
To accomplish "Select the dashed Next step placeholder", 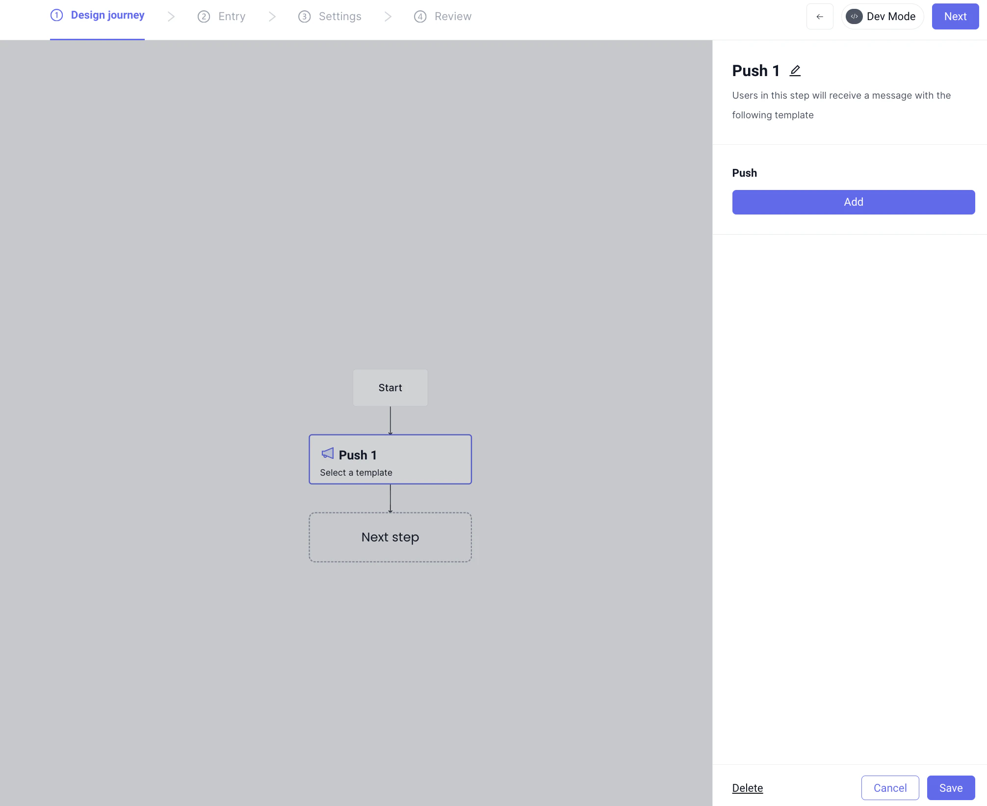I will coord(390,537).
